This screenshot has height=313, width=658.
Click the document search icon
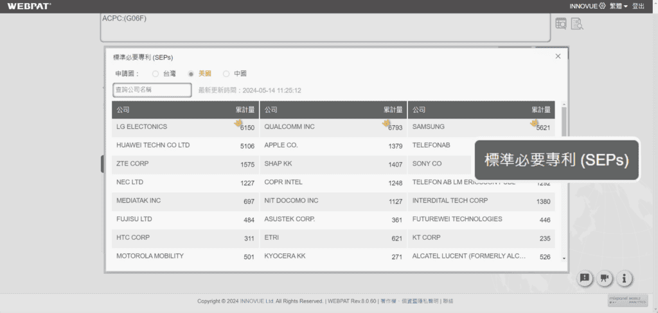pyautogui.click(x=576, y=24)
